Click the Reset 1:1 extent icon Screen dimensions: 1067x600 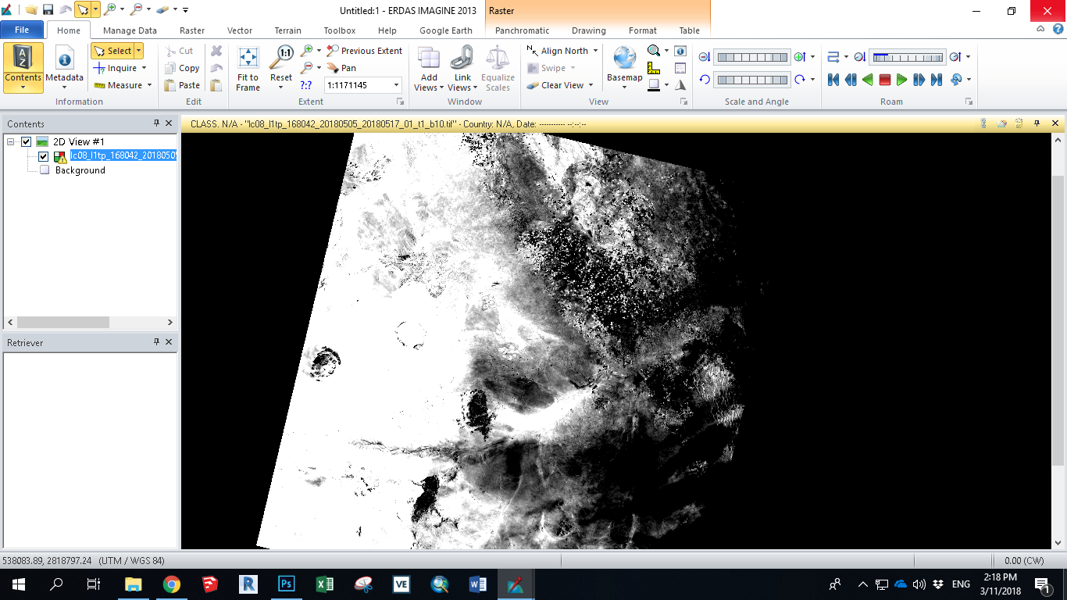pos(281,58)
